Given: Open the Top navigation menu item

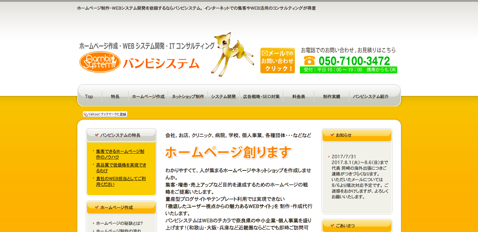Looking at the screenshot, I should pyautogui.click(x=89, y=97).
